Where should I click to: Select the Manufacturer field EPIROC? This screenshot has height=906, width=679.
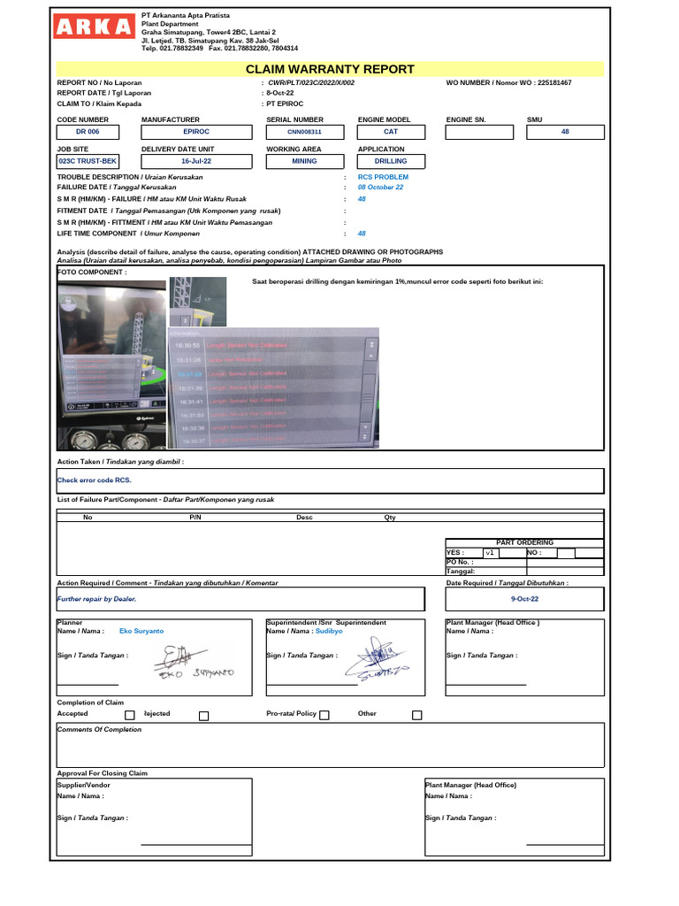click(196, 133)
